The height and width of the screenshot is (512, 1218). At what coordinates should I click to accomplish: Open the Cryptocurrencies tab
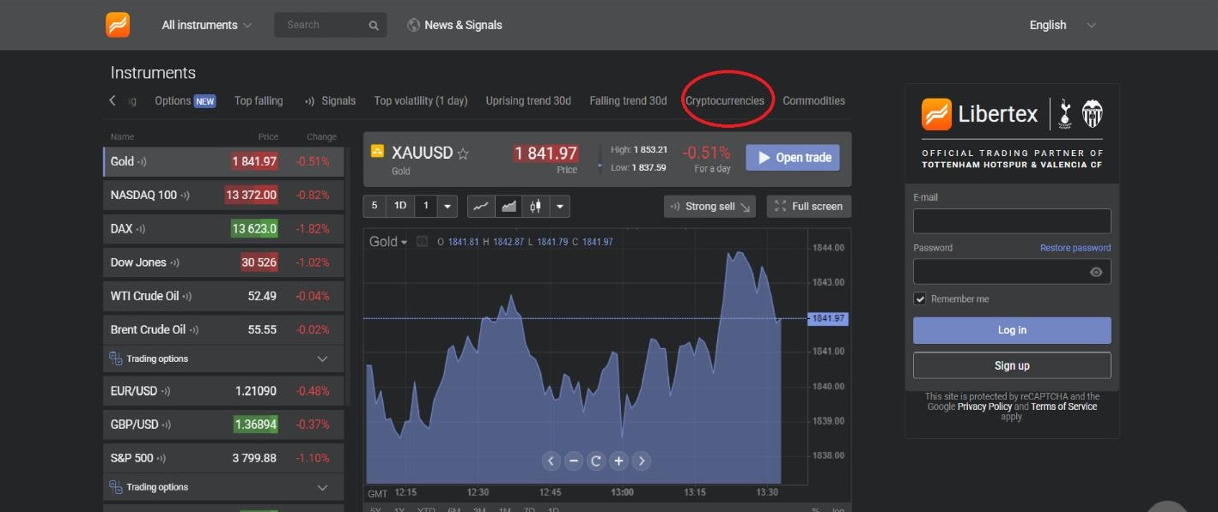(x=724, y=100)
